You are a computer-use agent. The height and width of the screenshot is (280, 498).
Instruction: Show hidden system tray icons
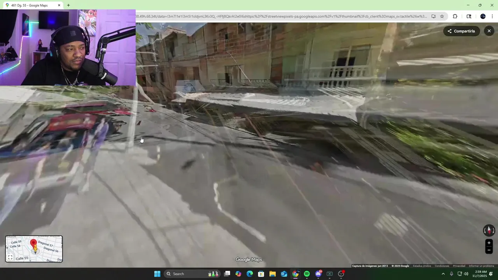443,274
